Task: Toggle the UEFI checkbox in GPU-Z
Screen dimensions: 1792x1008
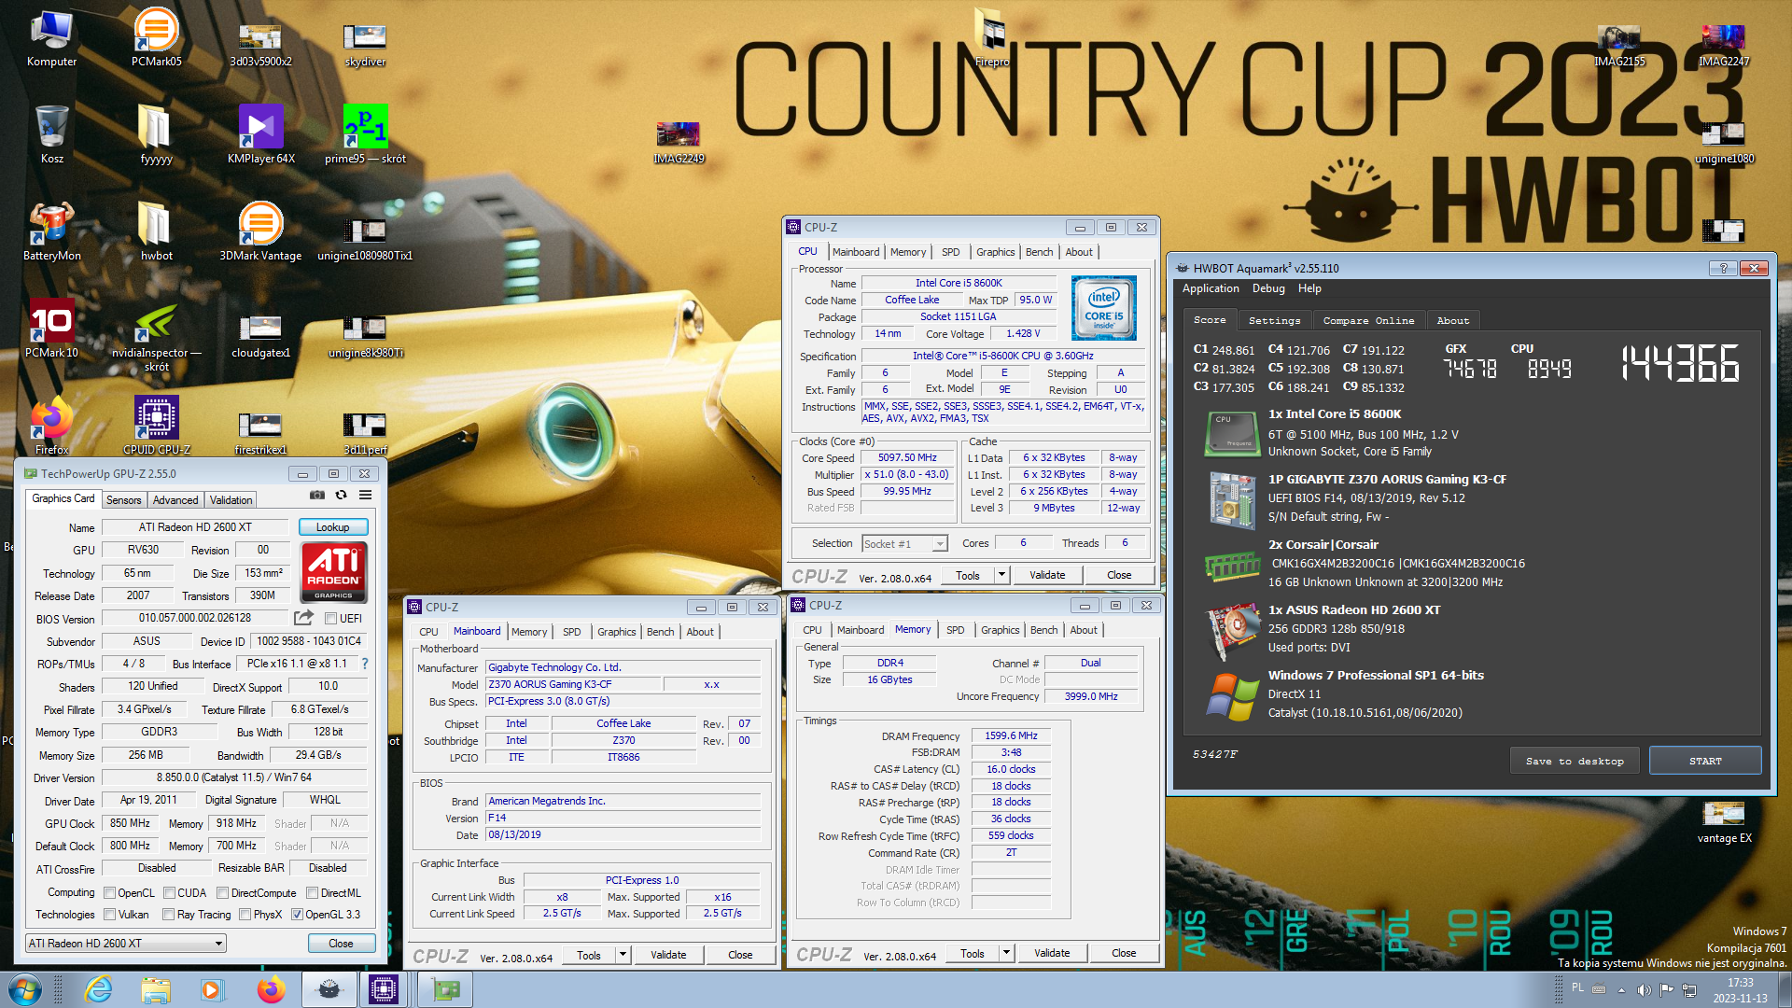Action: (x=330, y=618)
